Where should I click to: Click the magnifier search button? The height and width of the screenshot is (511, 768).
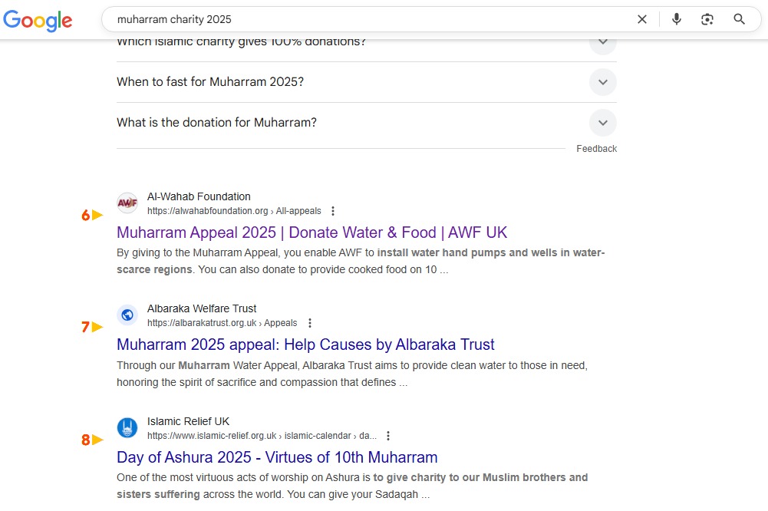[x=739, y=19]
